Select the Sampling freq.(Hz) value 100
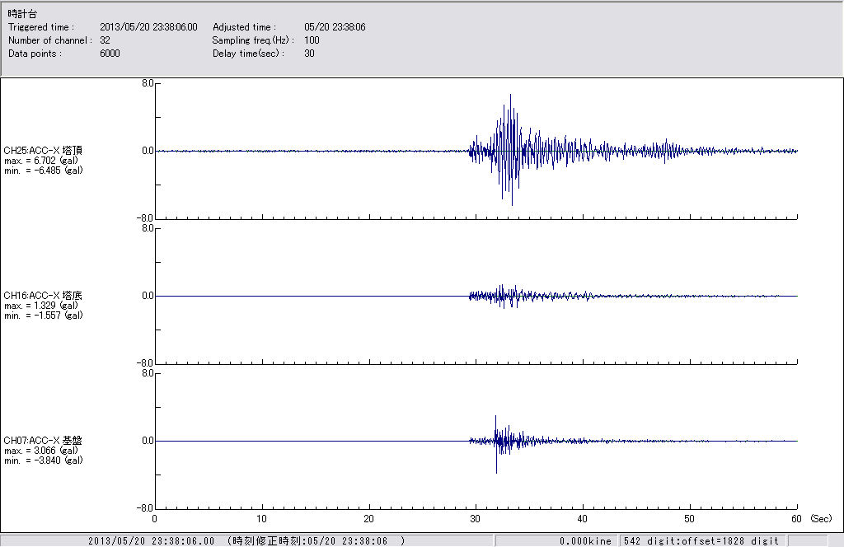 312,40
